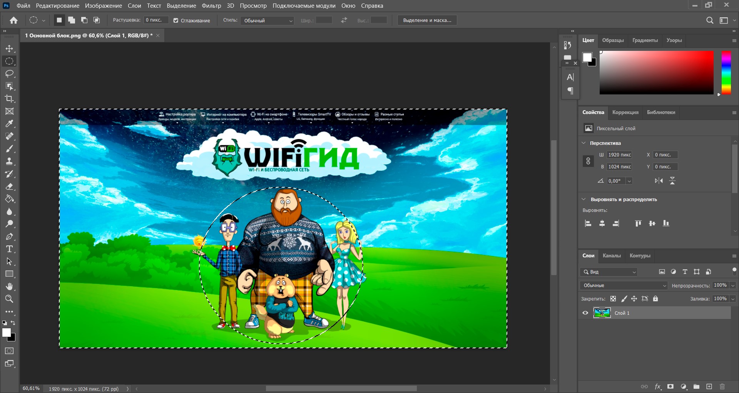Screen dimensions: 739x393
Task: Add layer mask from Layers panel bottom
Action: click(x=670, y=386)
